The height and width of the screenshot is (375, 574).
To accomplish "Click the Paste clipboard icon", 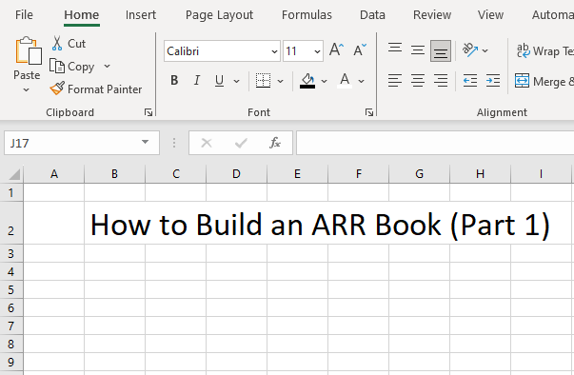I will (x=28, y=51).
